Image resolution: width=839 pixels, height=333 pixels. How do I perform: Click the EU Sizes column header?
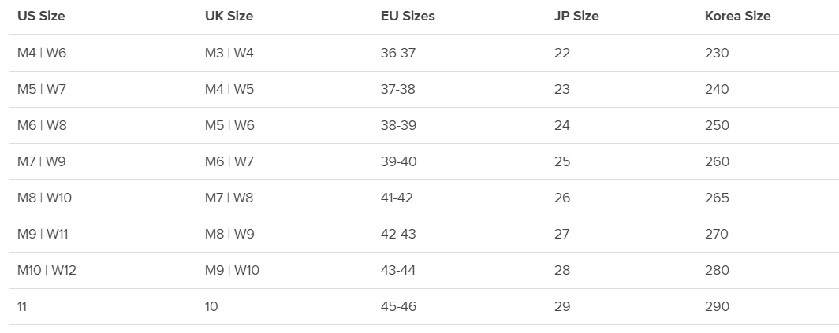(x=408, y=16)
